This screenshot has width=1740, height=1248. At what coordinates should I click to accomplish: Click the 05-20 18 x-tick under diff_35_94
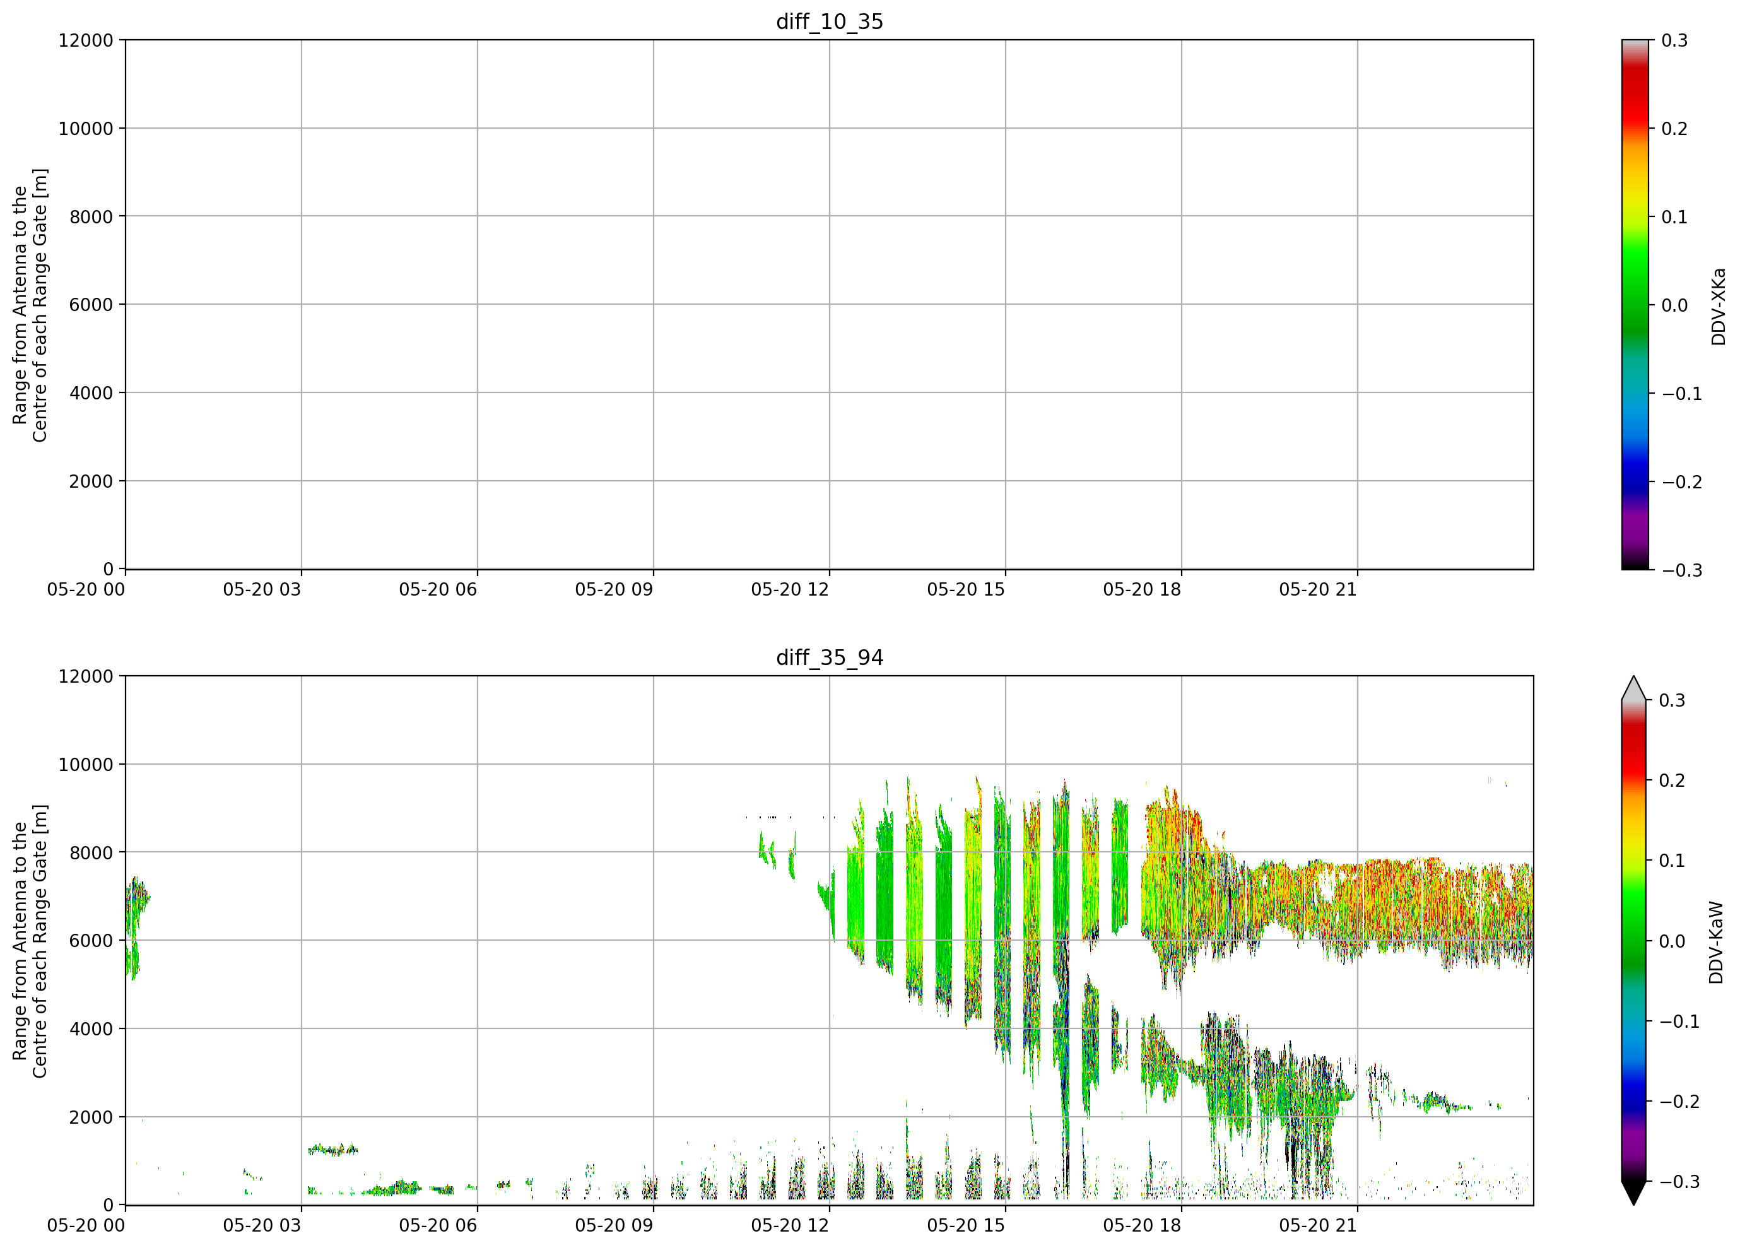1143,1226
